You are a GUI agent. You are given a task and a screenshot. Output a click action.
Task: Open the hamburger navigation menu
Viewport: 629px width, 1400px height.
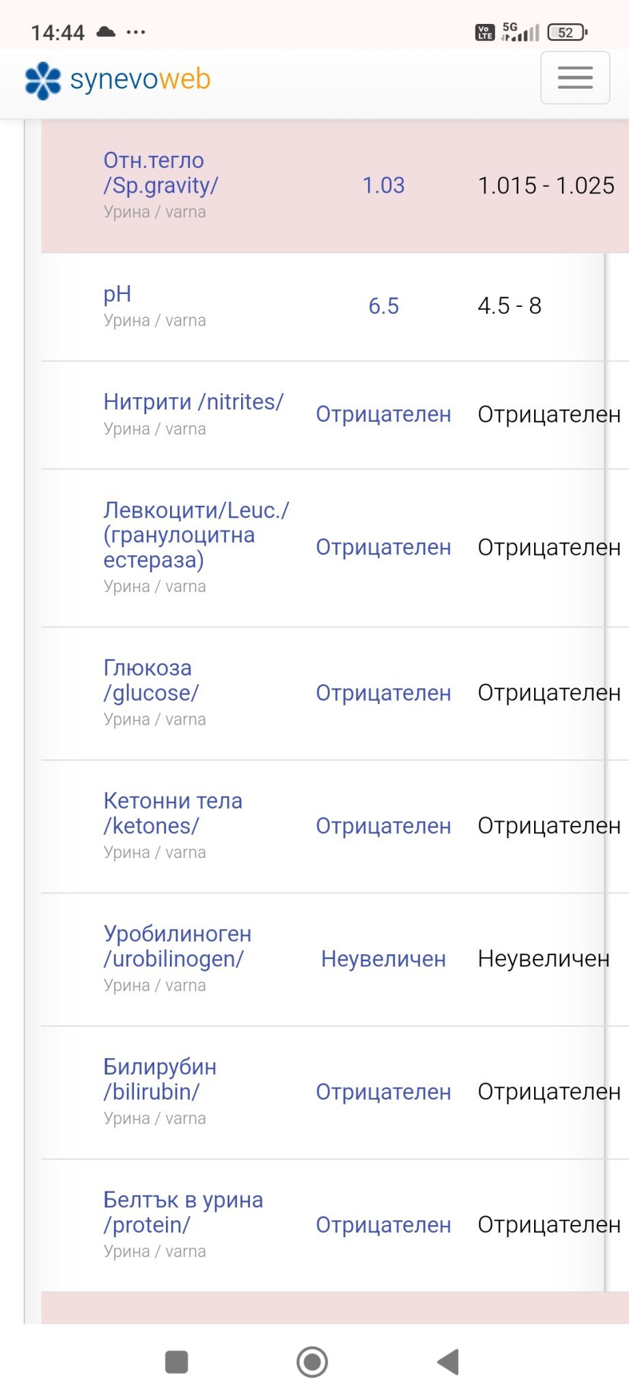point(574,78)
